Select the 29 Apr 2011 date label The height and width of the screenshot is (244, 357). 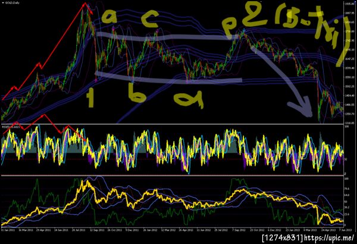point(43,230)
